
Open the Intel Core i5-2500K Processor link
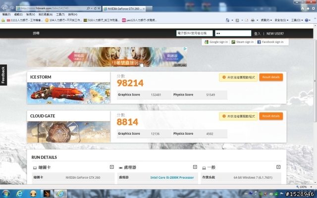pyautogui.click(x=172, y=178)
